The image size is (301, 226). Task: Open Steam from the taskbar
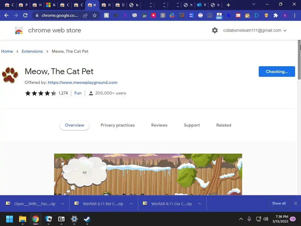point(87,219)
